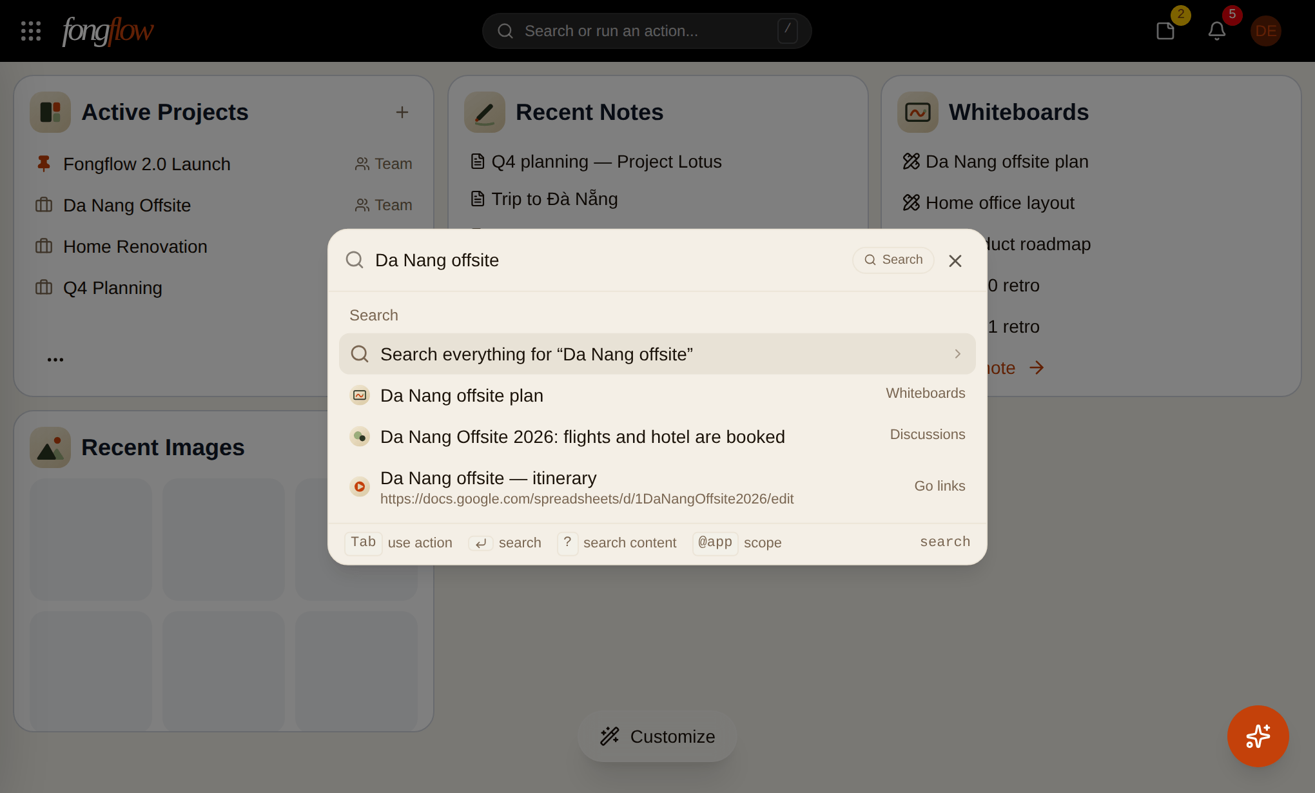
Task: Click the top search or run action bar
Action: tap(647, 31)
